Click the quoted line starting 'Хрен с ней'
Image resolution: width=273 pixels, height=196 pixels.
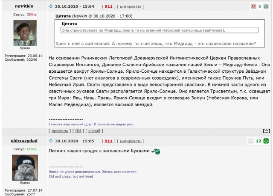pyautogui.click(x=156, y=44)
